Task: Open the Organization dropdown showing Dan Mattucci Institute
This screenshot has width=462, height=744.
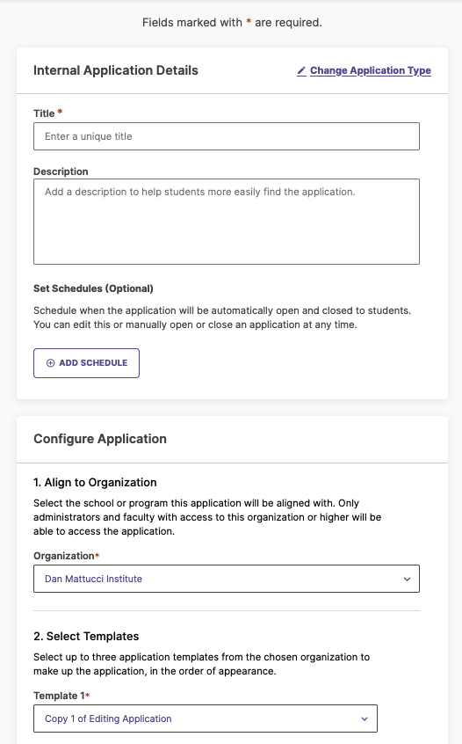Action: click(227, 579)
